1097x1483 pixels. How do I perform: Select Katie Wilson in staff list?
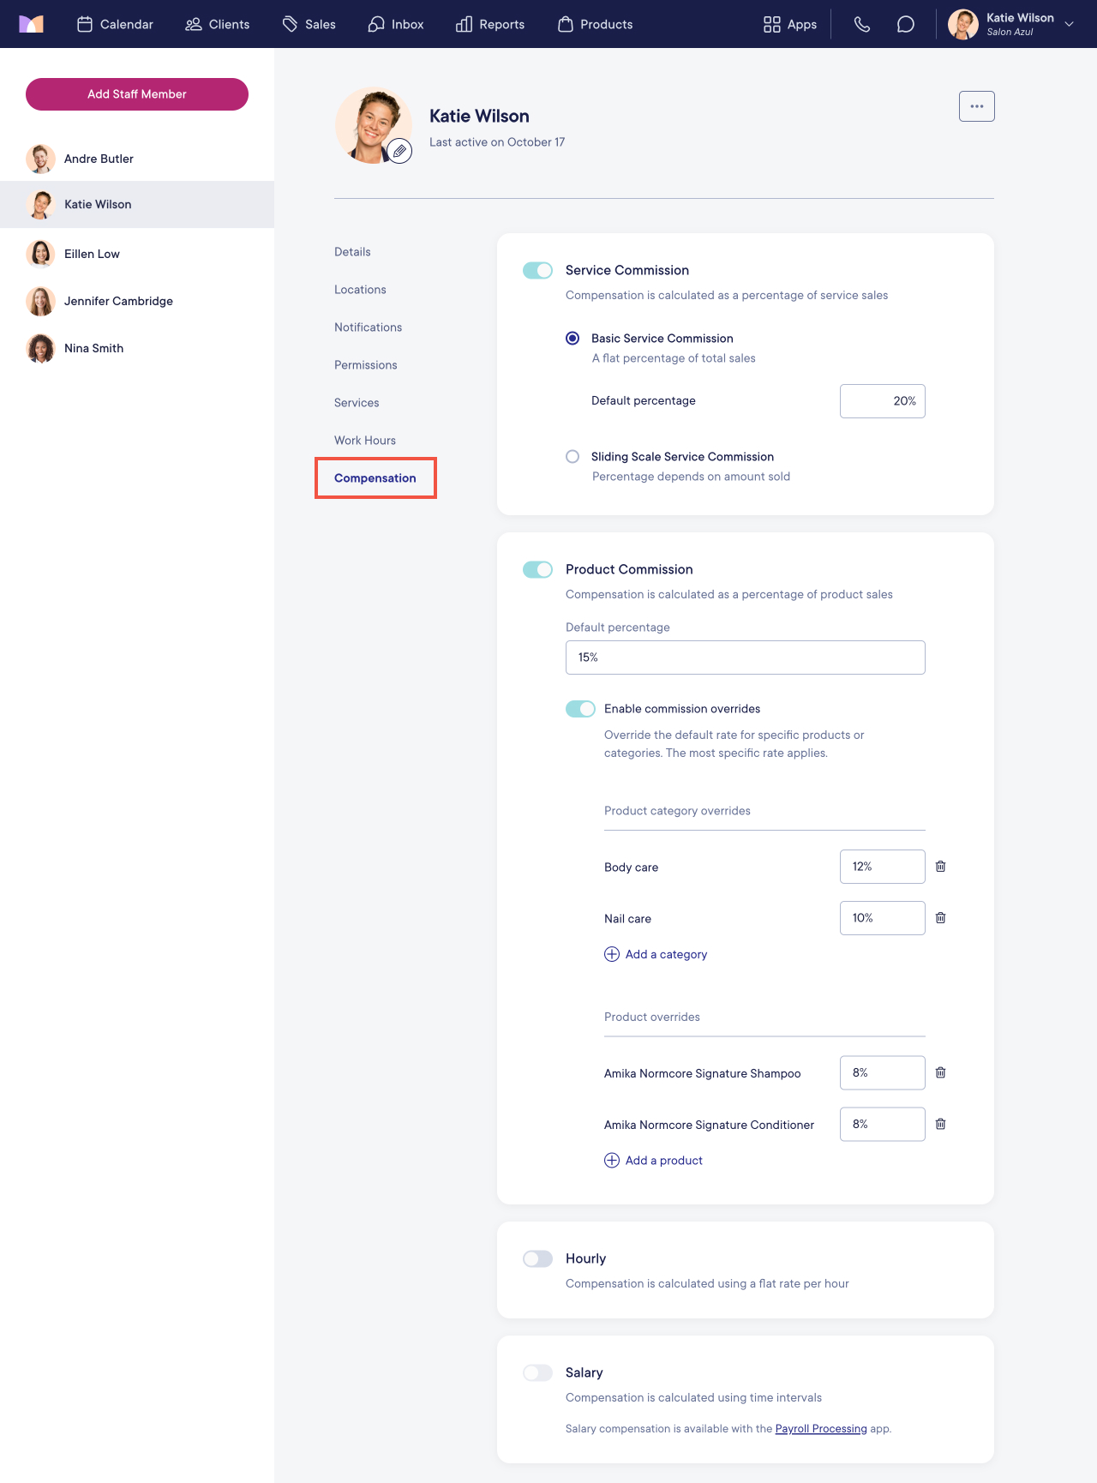tap(137, 204)
